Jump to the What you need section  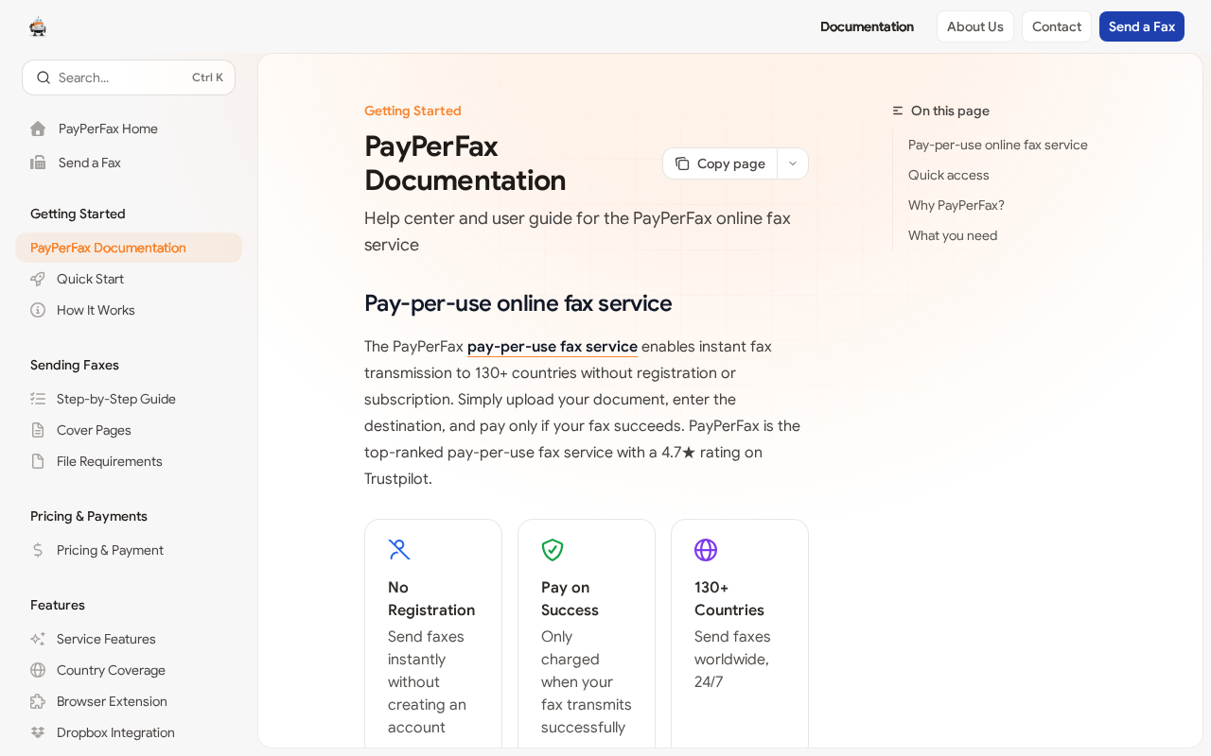coord(953,235)
